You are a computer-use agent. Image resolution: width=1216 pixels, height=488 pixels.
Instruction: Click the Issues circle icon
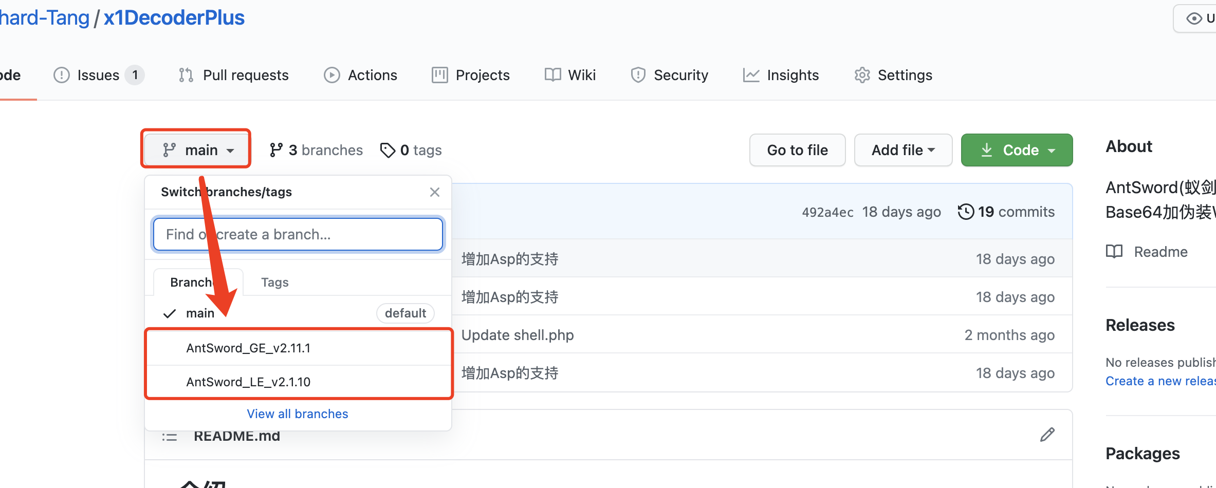click(62, 75)
